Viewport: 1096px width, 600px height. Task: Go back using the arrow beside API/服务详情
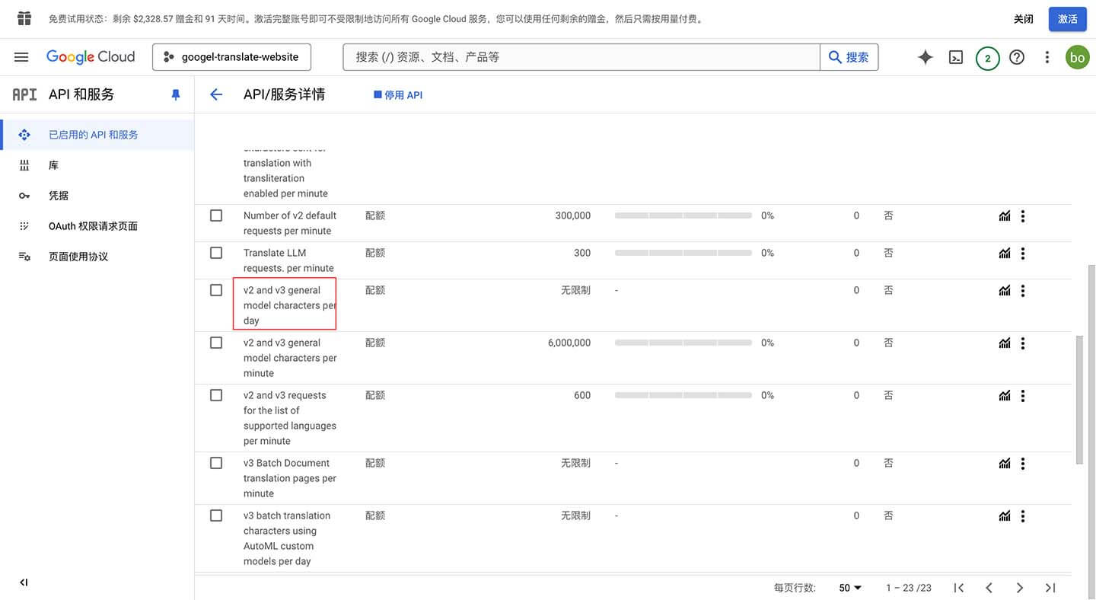(216, 94)
